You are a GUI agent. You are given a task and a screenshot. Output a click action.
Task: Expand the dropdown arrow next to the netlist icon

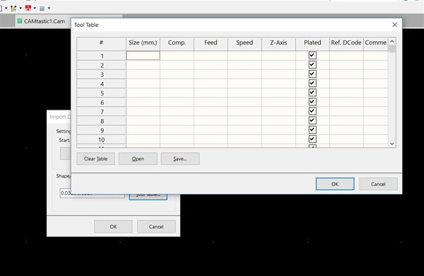[x=20, y=8]
